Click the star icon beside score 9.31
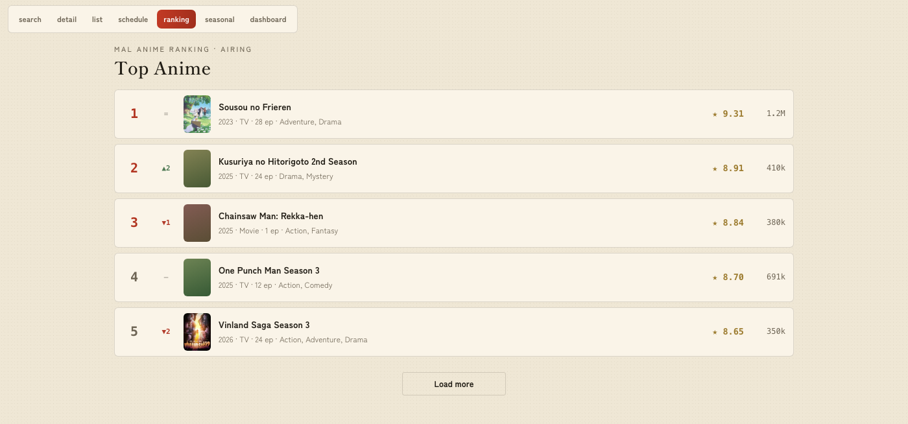Viewport: 908px width, 424px height. [715, 114]
